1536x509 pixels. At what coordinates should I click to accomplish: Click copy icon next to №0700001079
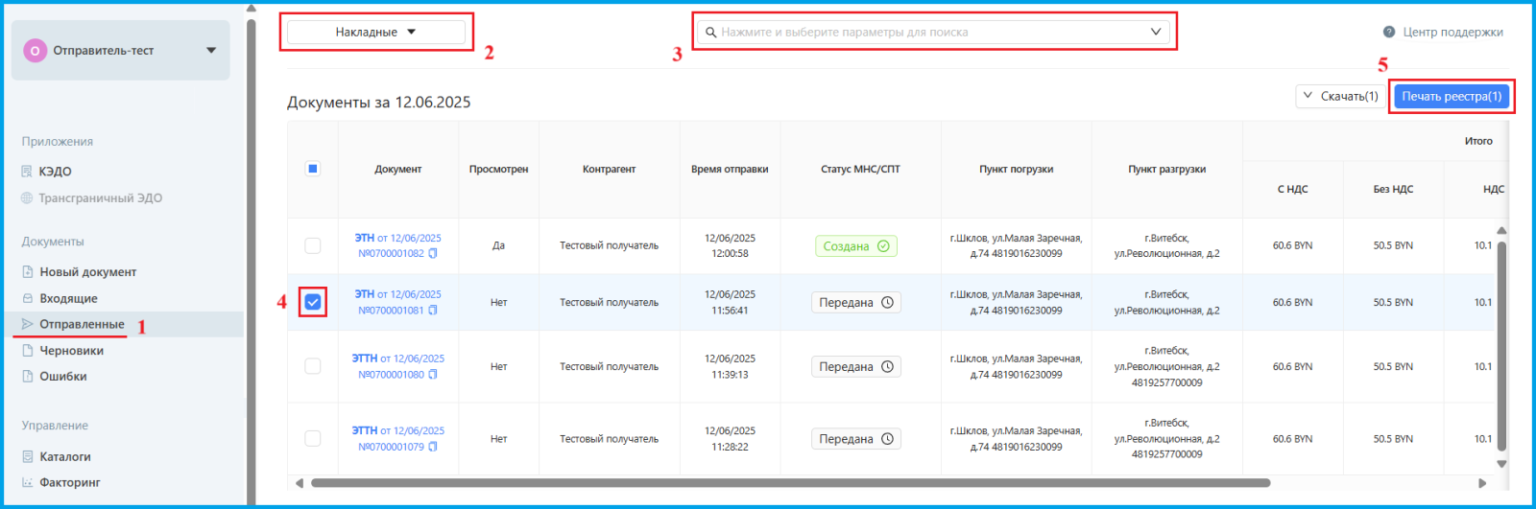(x=433, y=447)
